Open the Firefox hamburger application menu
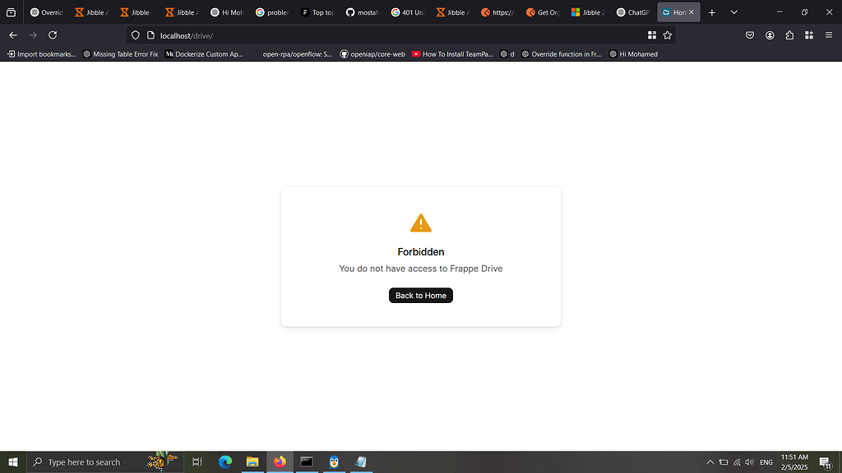This screenshot has height=473, width=842. (829, 35)
